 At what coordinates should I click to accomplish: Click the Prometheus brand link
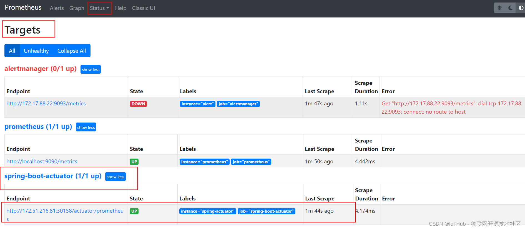coord(23,7)
